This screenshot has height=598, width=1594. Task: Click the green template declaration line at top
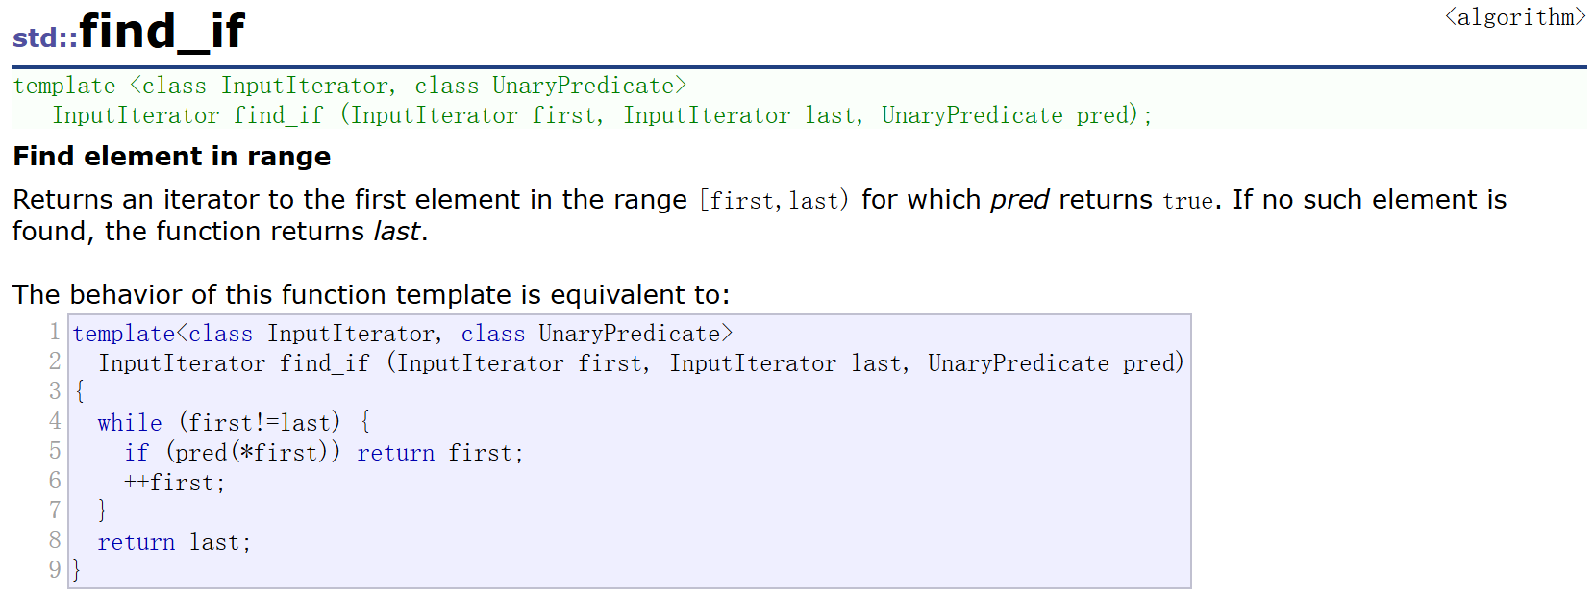[350, 86]
